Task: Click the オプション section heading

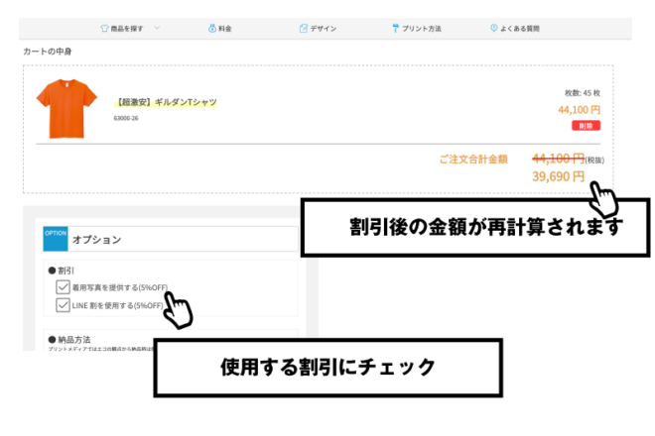Action: coord(97,239)
